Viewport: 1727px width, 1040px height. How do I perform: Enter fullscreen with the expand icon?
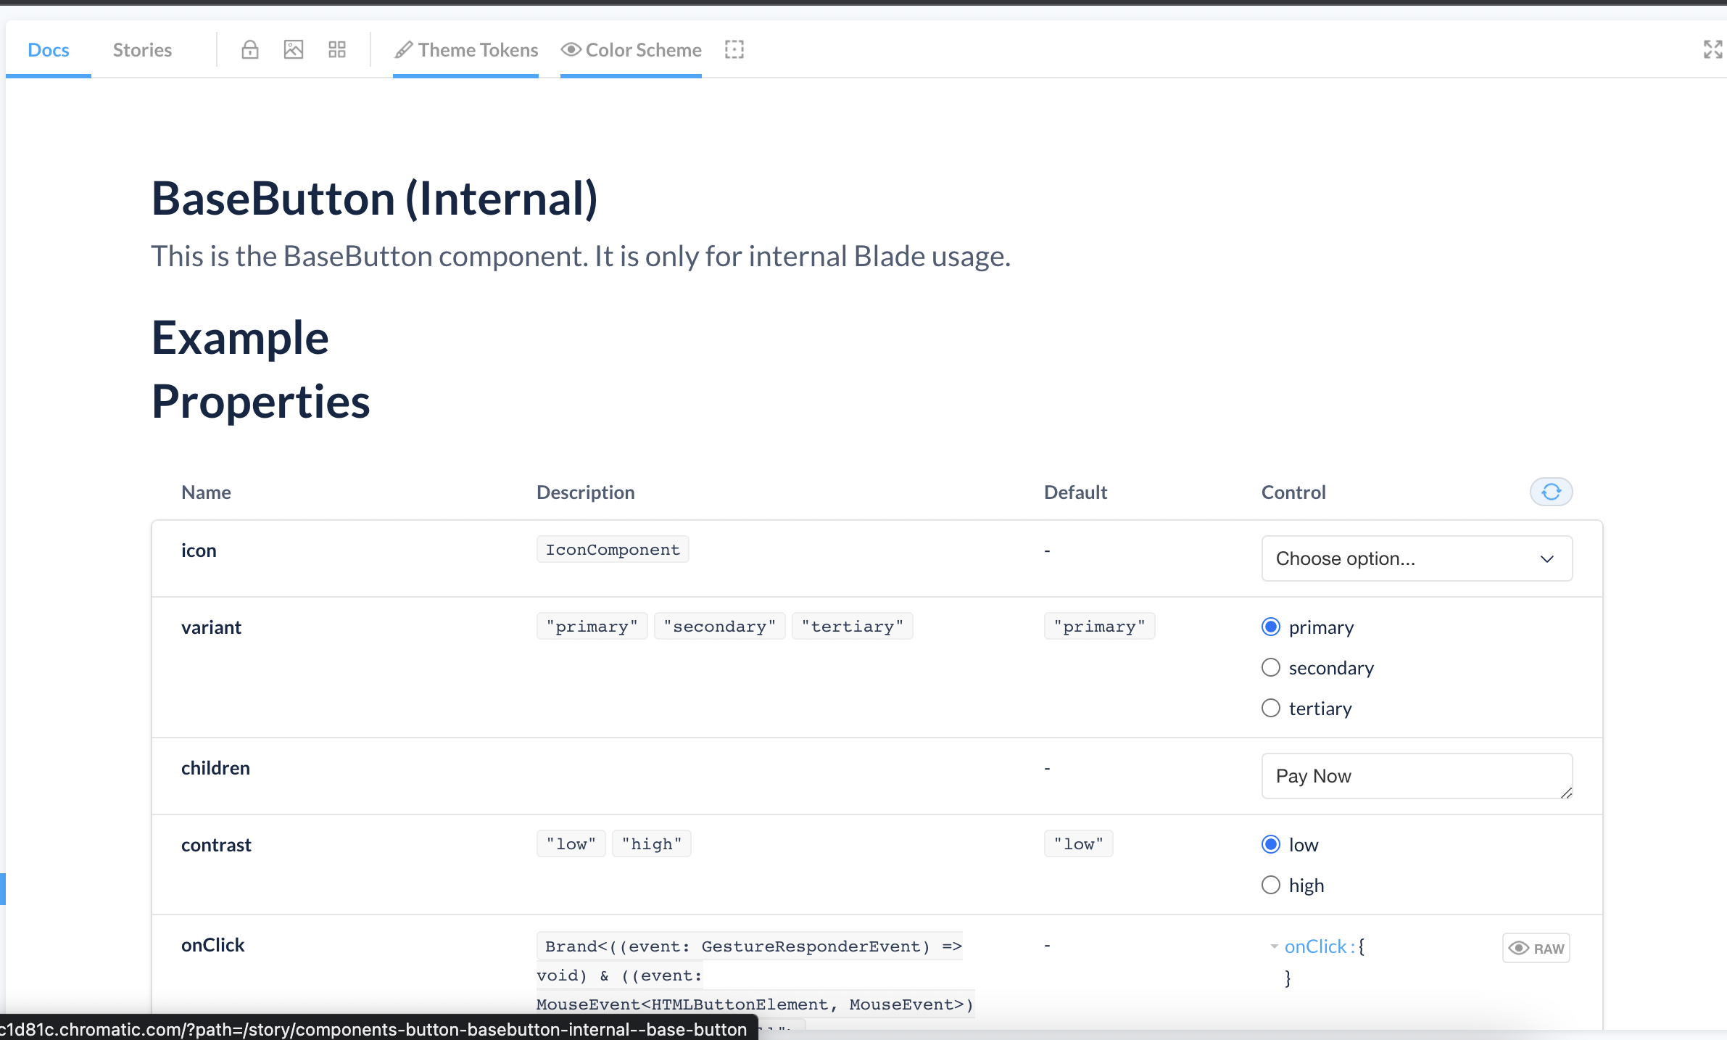tap(1712, 49)
